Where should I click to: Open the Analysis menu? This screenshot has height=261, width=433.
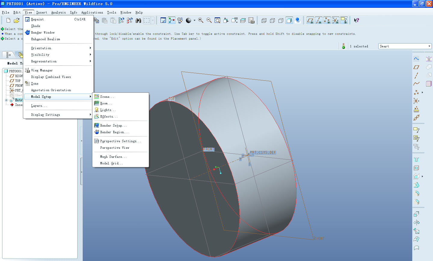point(58,12)
